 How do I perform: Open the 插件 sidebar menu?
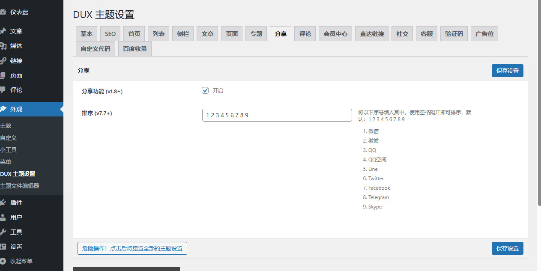pyautogui.click(x=16, y=203)
